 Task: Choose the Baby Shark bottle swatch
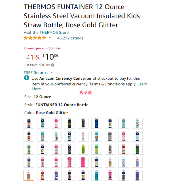pyautogui.click(x=43, y=123)
